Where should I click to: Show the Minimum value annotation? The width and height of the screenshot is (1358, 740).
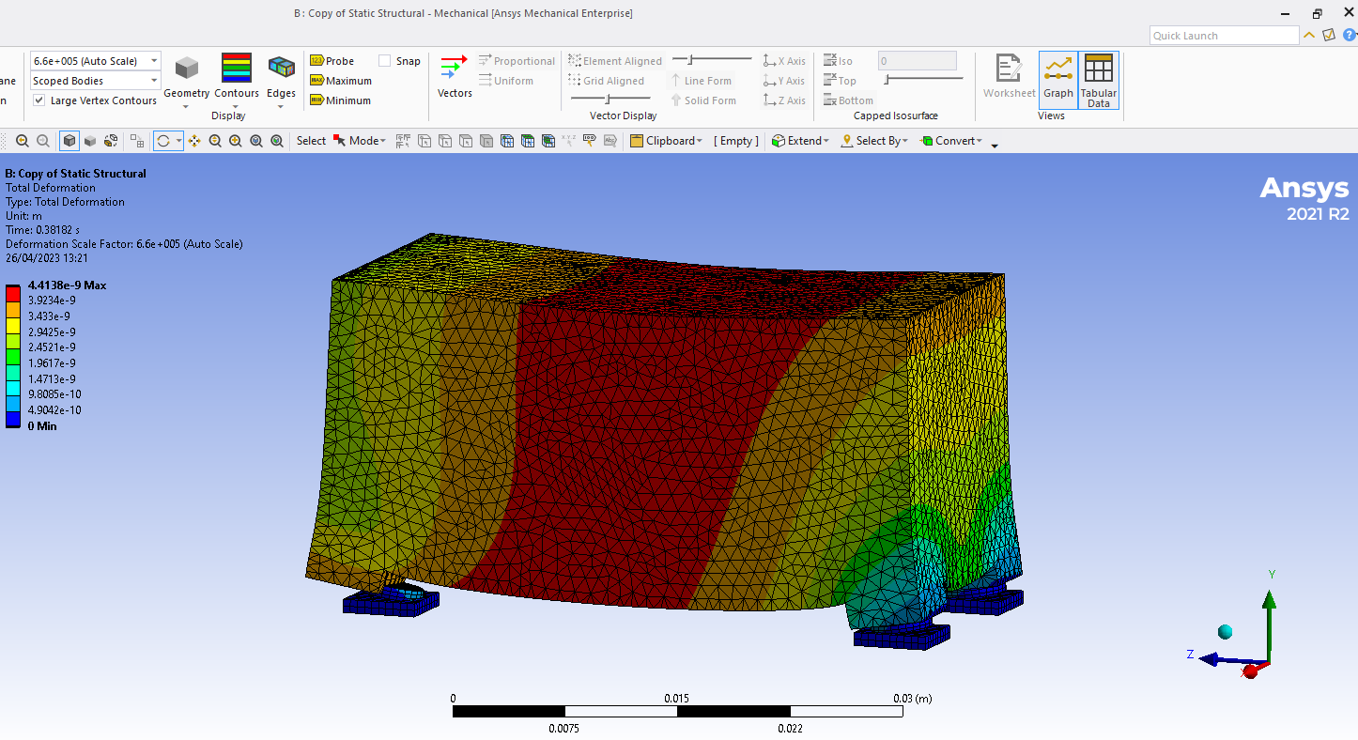coord(340,100)
